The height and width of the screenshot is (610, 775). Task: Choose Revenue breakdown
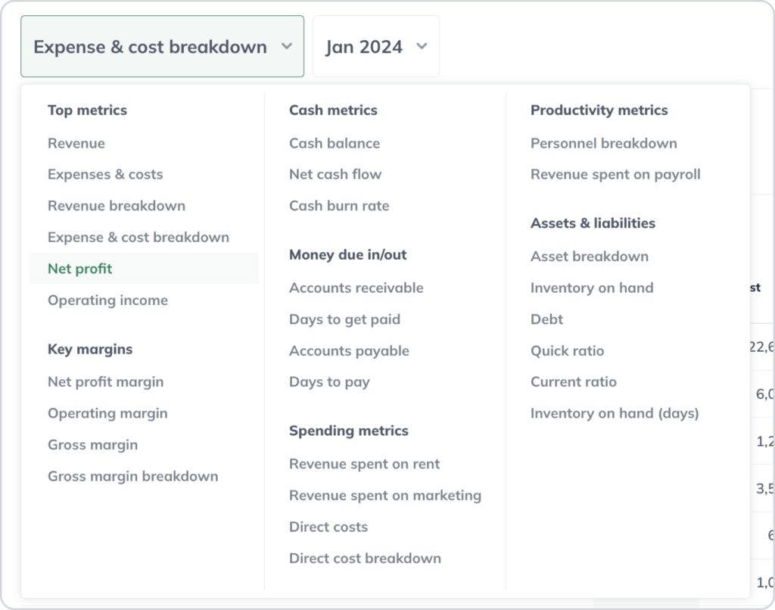pyautogui.click(x=117, y=205)
